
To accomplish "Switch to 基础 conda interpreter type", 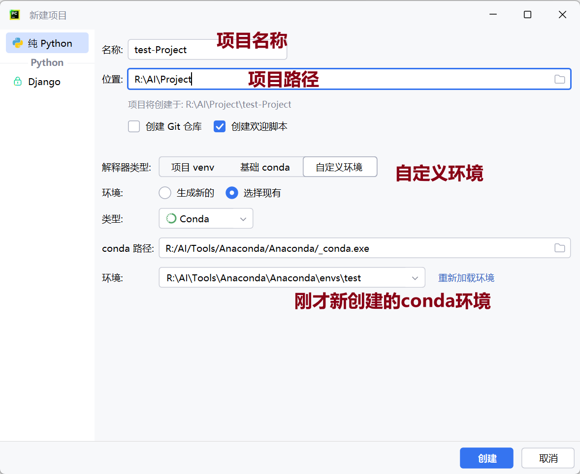I will coord(265,167).
